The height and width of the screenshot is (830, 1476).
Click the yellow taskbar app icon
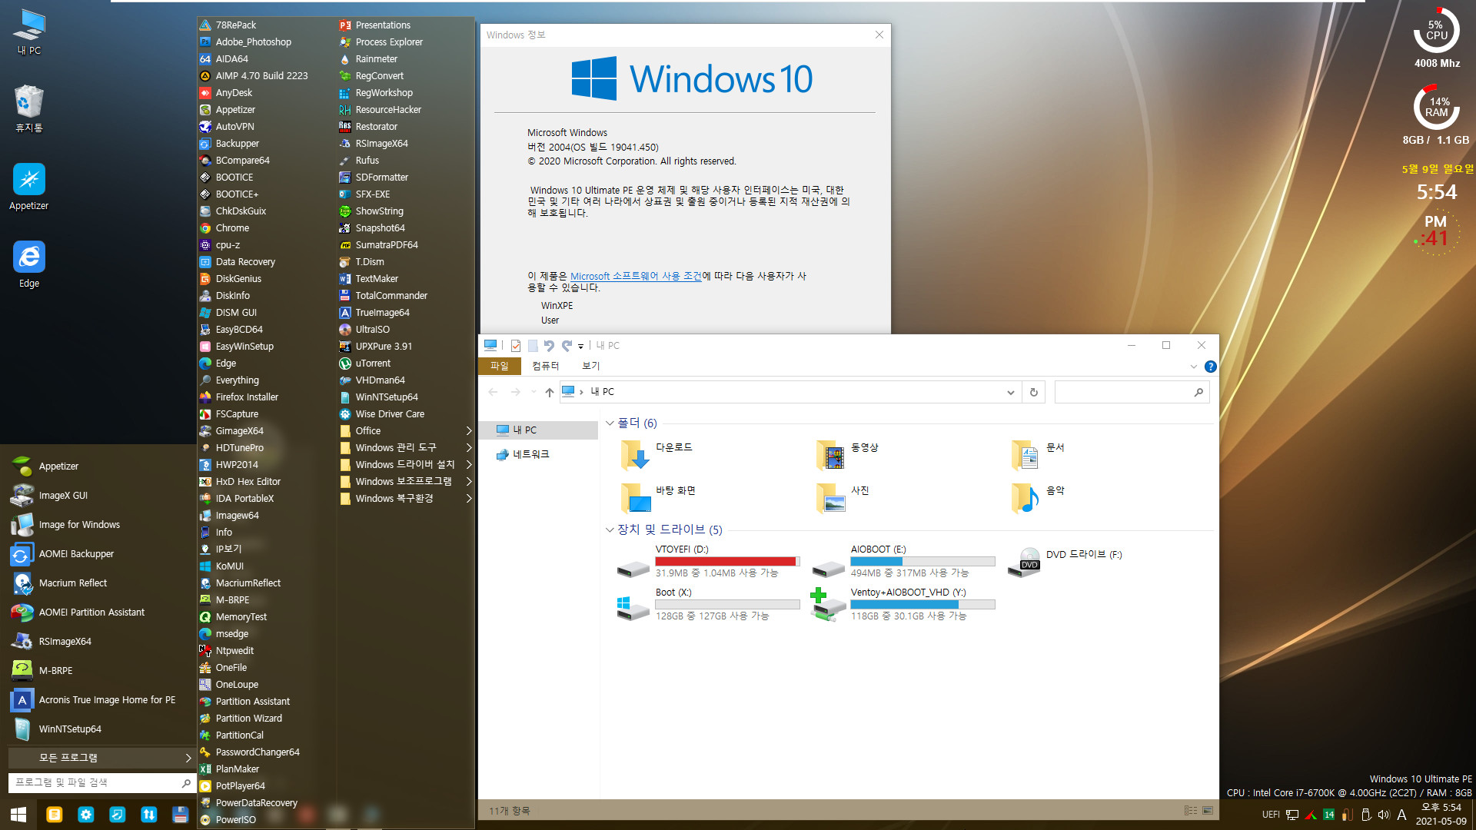click(55, 815)
